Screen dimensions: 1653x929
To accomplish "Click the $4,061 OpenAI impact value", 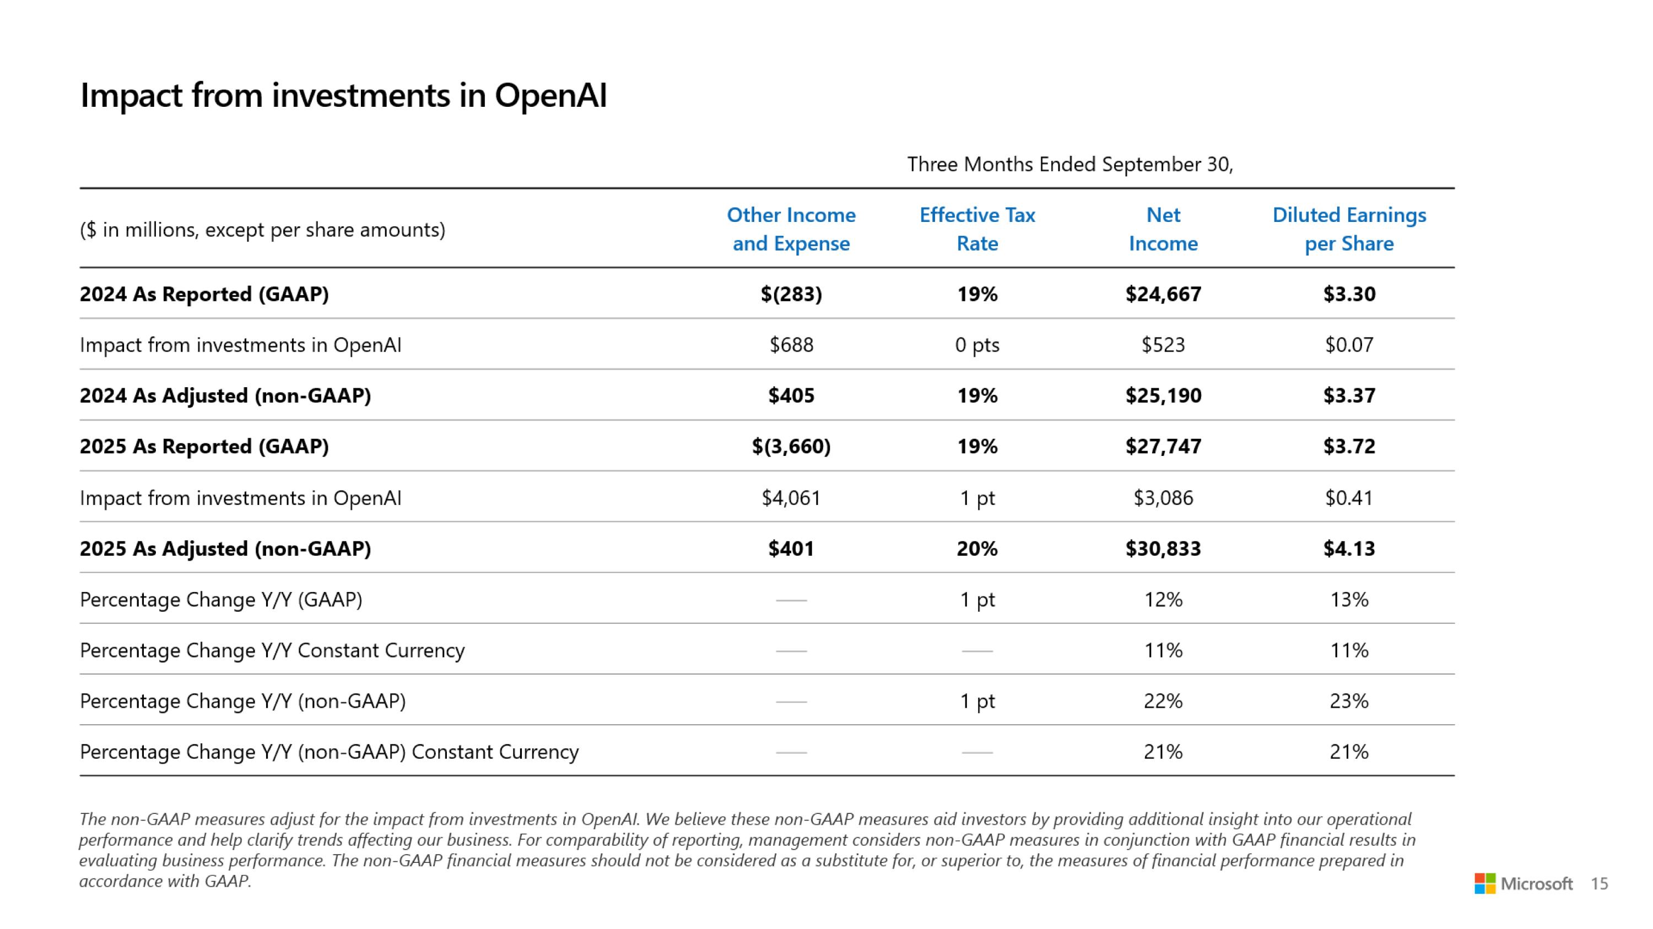I will click(791, 497).
